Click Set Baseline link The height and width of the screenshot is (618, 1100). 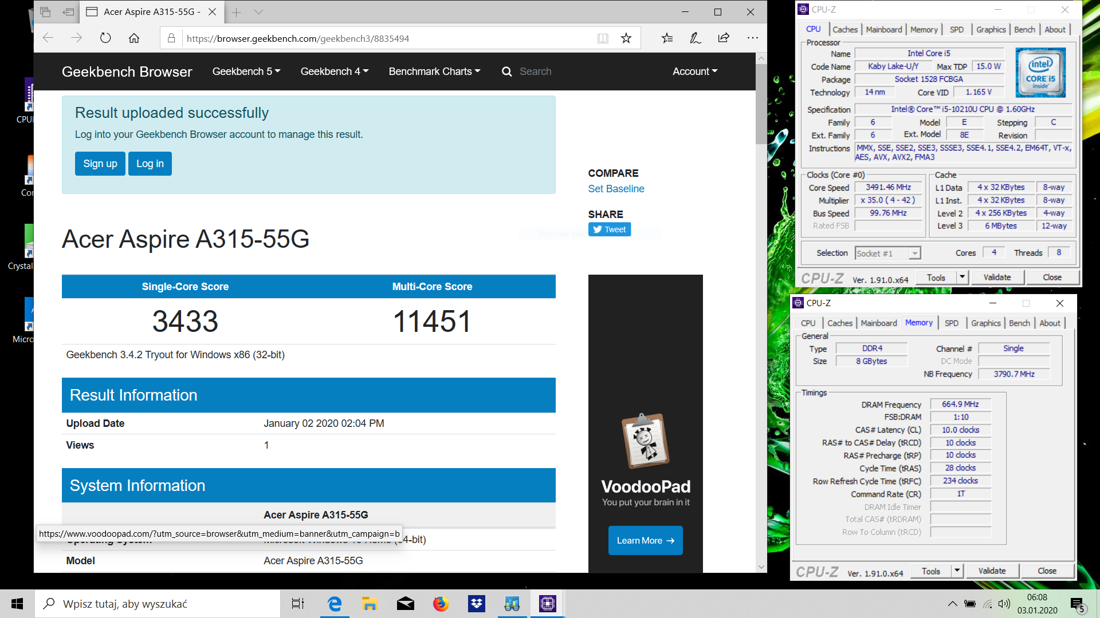click(616, 189)
